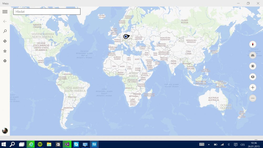Zoom out with the minus button
The image size is (263, 148).
click(252, 98)
